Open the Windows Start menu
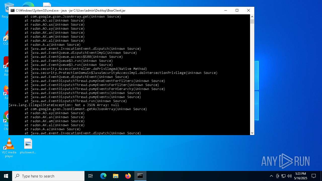 coord(6,176)
